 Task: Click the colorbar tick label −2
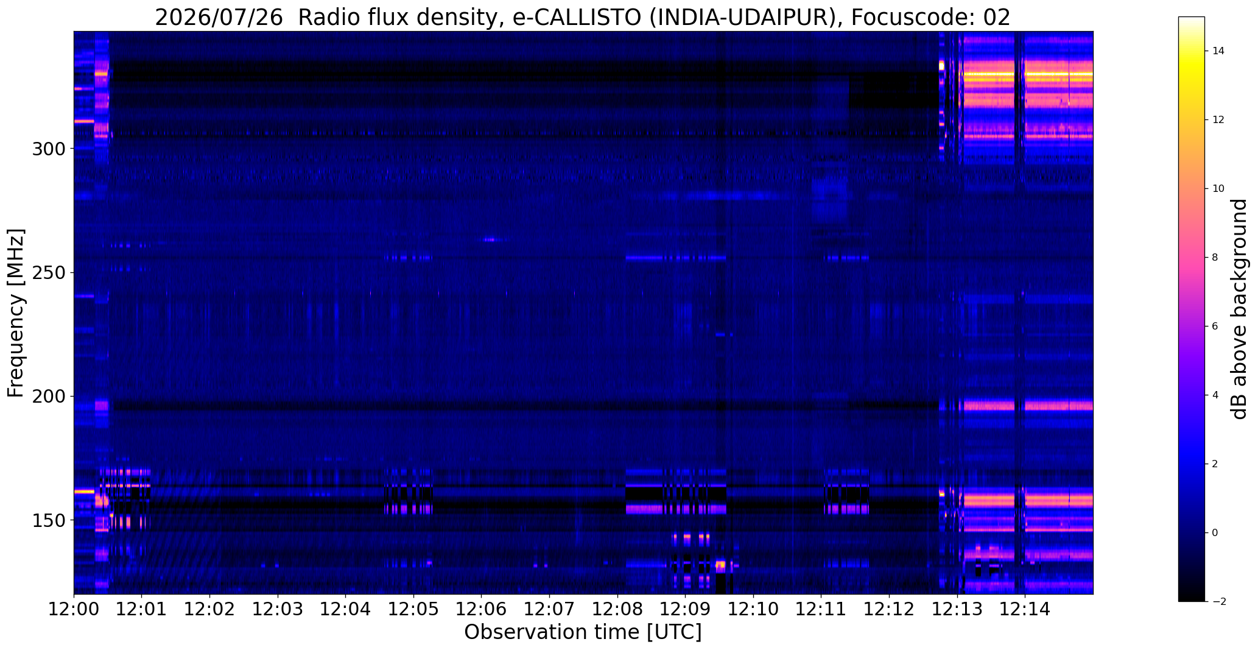tap(1215, 601)
